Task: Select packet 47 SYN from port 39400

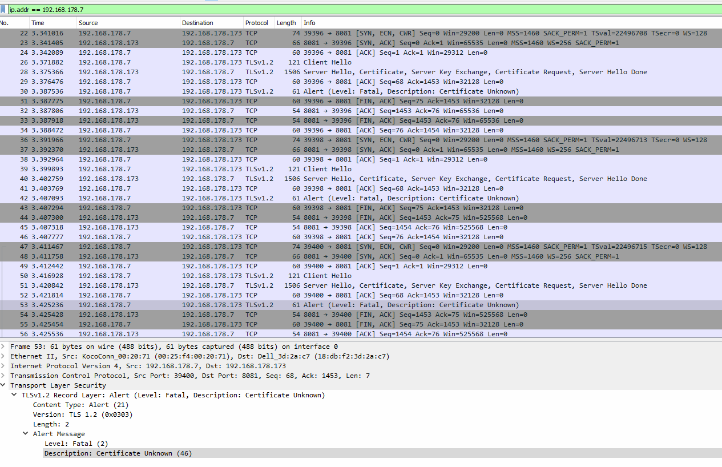Action: [x=361, y=247]
